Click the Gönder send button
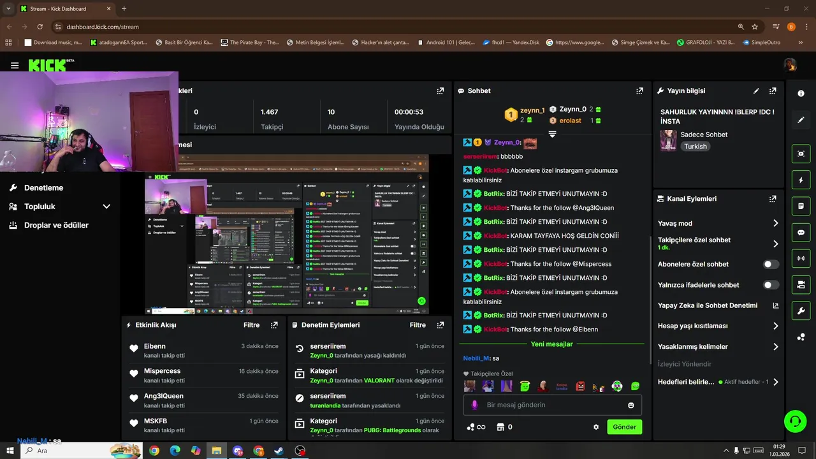This screenshot has height=459, width=816. click(624, 427)
